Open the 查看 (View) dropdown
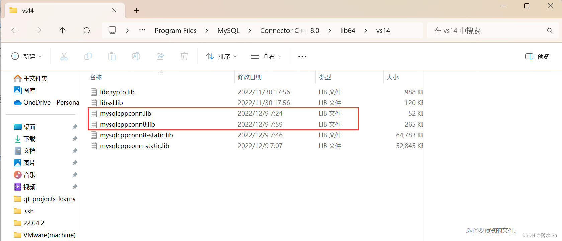Image resolution: width=562 pixels, height=241 pixels. coord(266,56)
